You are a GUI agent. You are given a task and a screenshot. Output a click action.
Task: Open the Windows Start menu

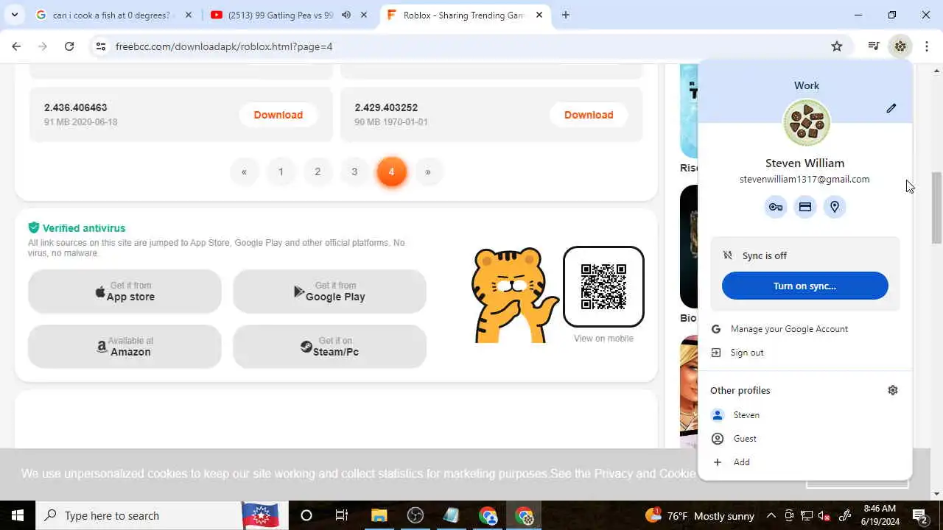(x=18, y=515)
